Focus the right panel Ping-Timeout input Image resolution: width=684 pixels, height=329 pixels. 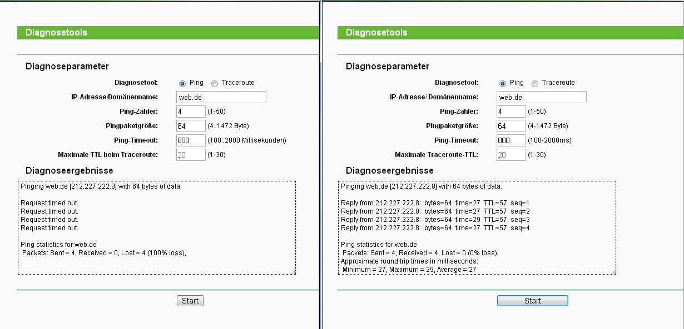click(511, 140)
